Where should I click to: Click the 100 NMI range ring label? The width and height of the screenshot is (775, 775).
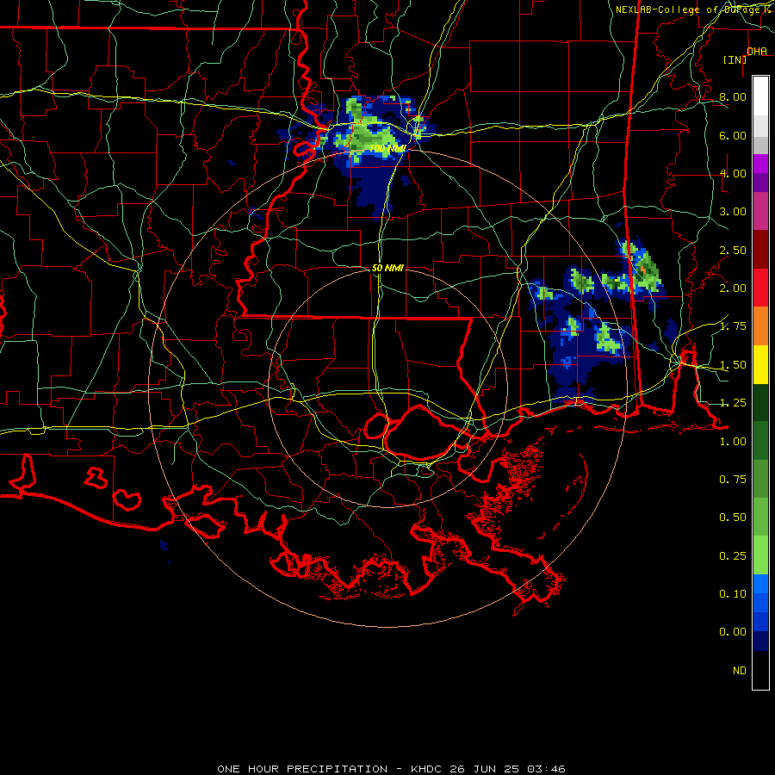(387, 148)
